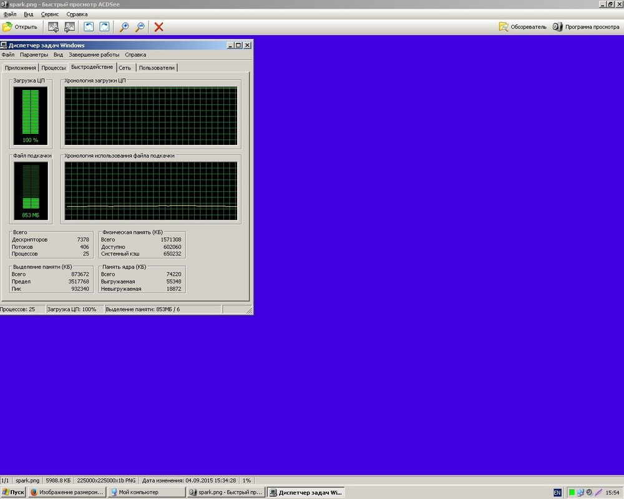The image size is (624, 499).
Task: Open the Обозреватель browser mode
Action: (523, 27)
